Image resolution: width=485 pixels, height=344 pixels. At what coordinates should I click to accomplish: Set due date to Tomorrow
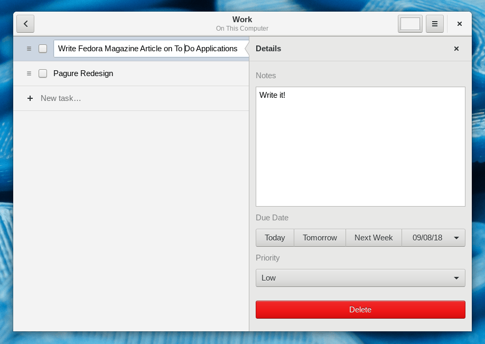(320, 238)
